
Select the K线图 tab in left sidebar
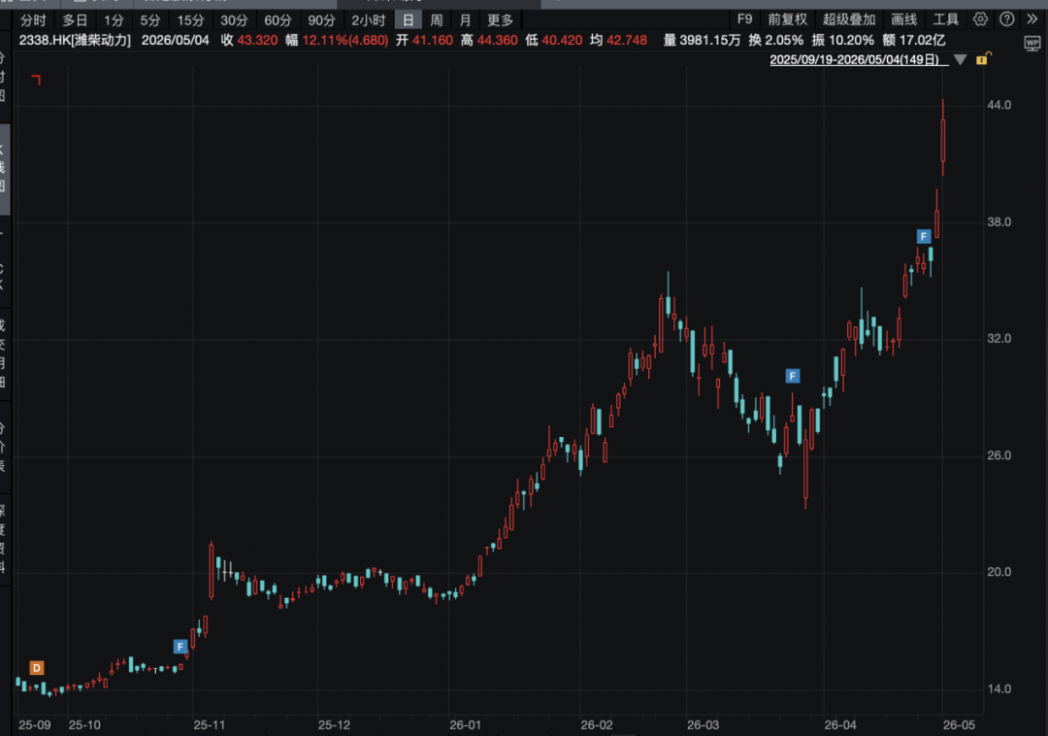[x=3, y=167]
